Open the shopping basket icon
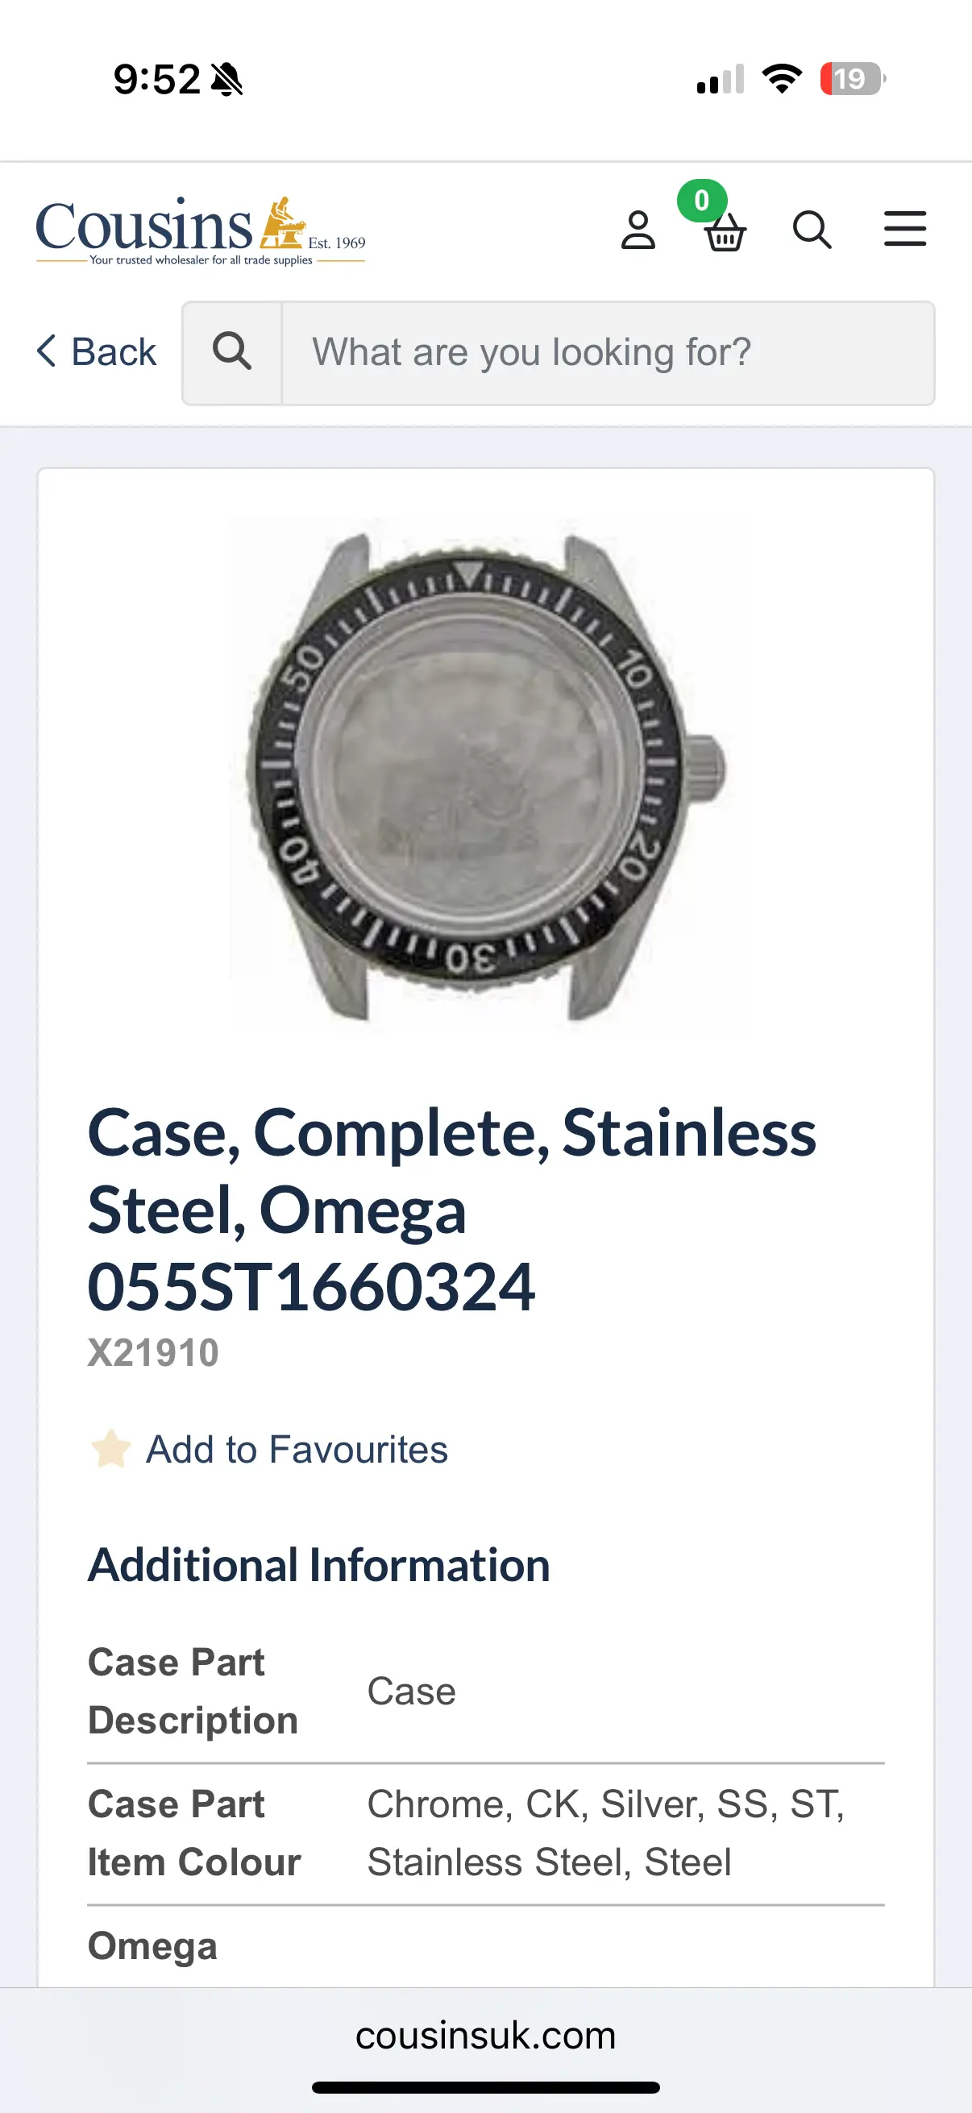Viewport: 972px width, 2113px height. point(725,233)
